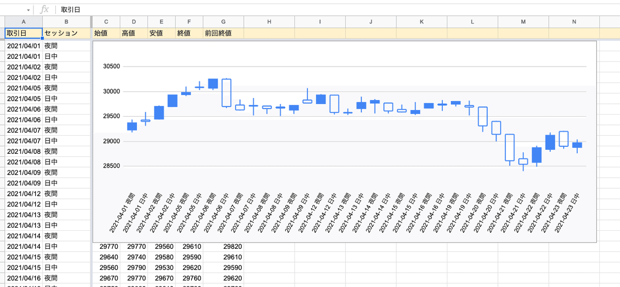Select date 2021/04/08 in the 夜間 row
The image size is (620, 287).
(23, 151)
